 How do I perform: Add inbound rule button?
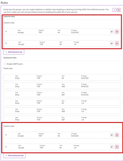pos(14,52)
